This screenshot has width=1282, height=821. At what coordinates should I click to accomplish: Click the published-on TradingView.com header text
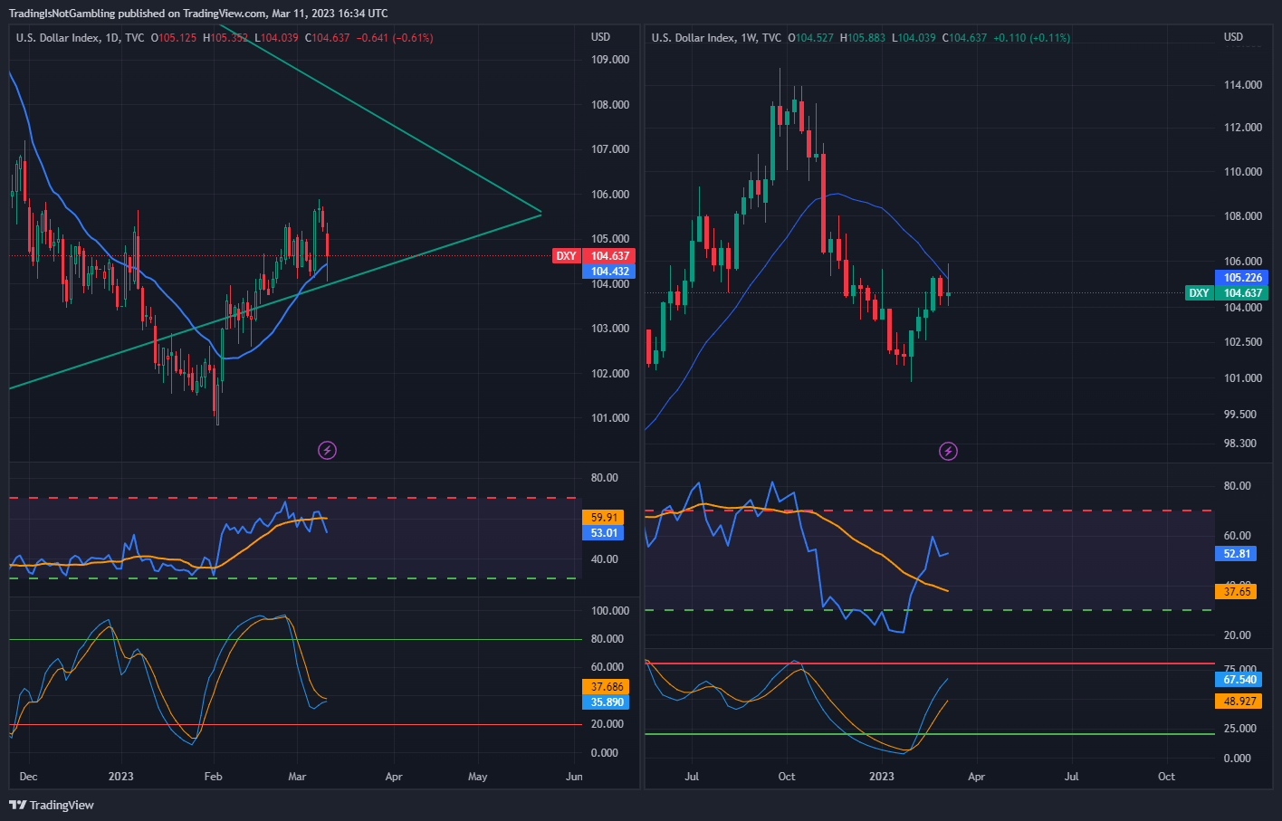coord(198,14)
